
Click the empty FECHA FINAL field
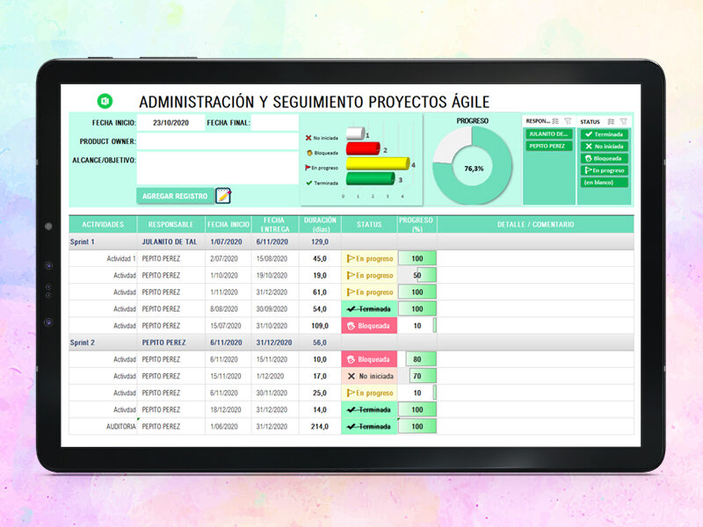point(274,123)
